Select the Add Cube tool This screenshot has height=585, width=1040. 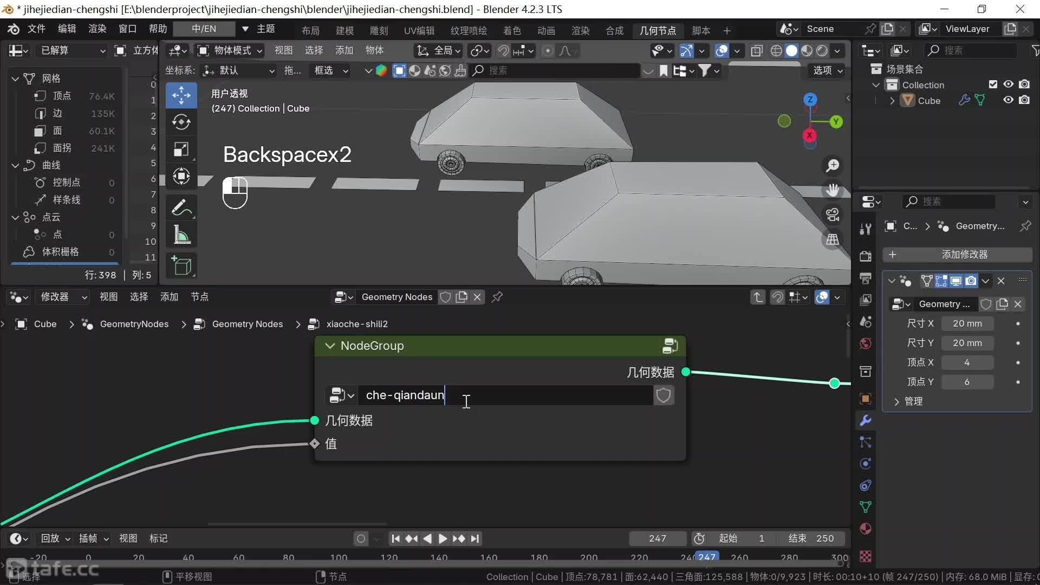(x=181, y=266)
